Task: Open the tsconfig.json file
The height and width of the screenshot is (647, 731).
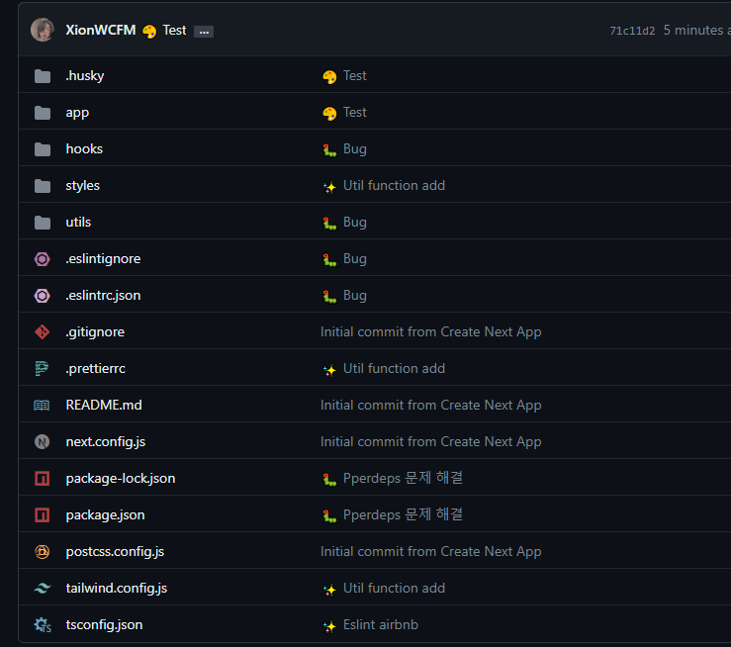Action: pos(105,625)
